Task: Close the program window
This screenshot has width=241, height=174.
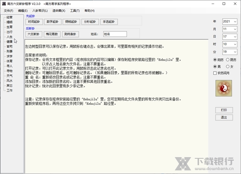Action: tap(235, 4)
